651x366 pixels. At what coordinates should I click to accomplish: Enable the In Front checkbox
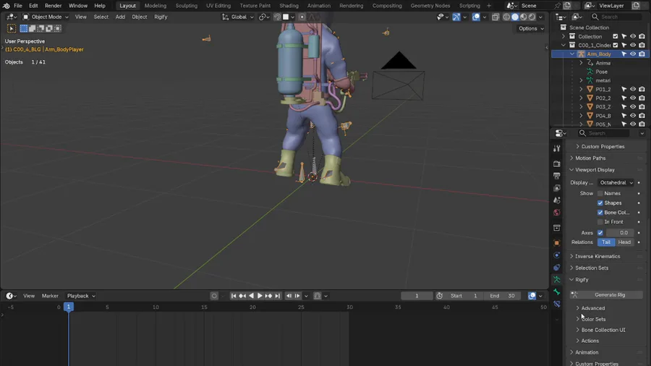[x=600, y=222]
